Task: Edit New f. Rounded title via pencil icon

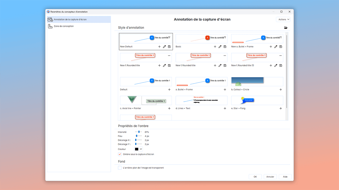Action: 164,65
